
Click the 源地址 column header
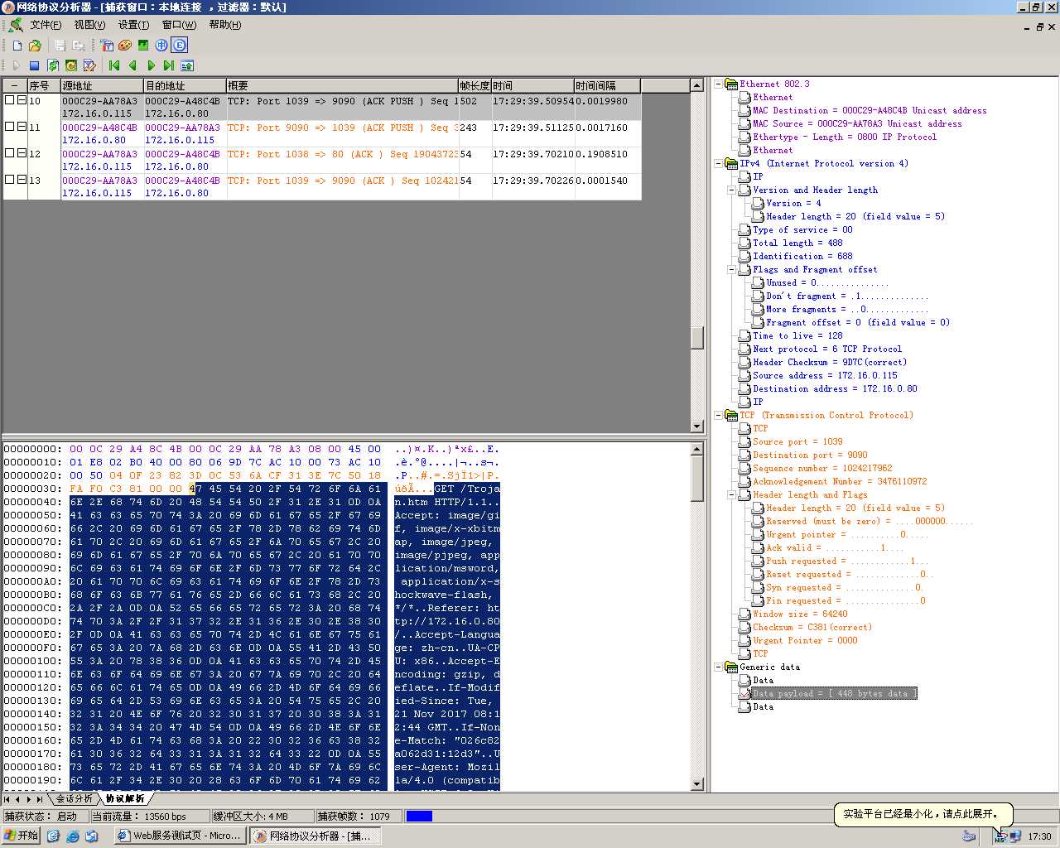point(102,85)
